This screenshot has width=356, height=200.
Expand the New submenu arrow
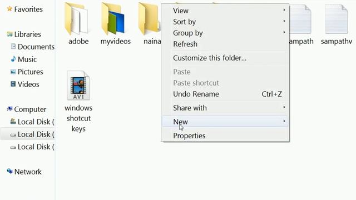coord(284,121)
